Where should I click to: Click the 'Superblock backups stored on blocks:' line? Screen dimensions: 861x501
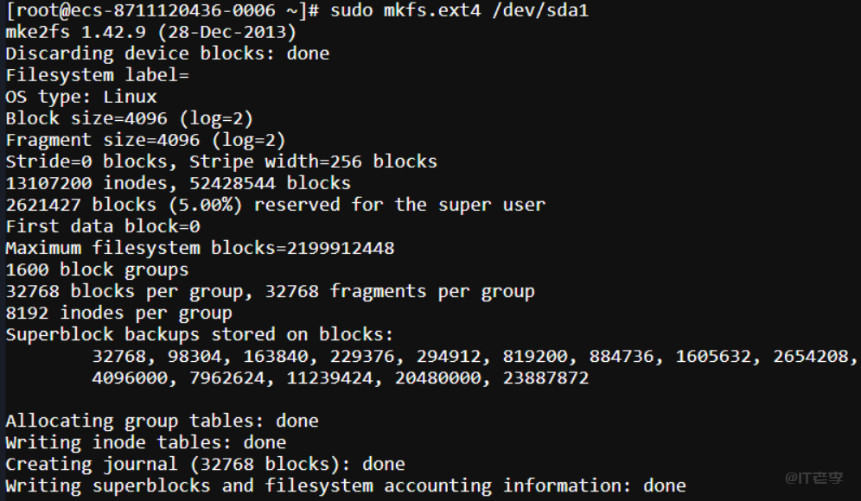coord(200,334)
